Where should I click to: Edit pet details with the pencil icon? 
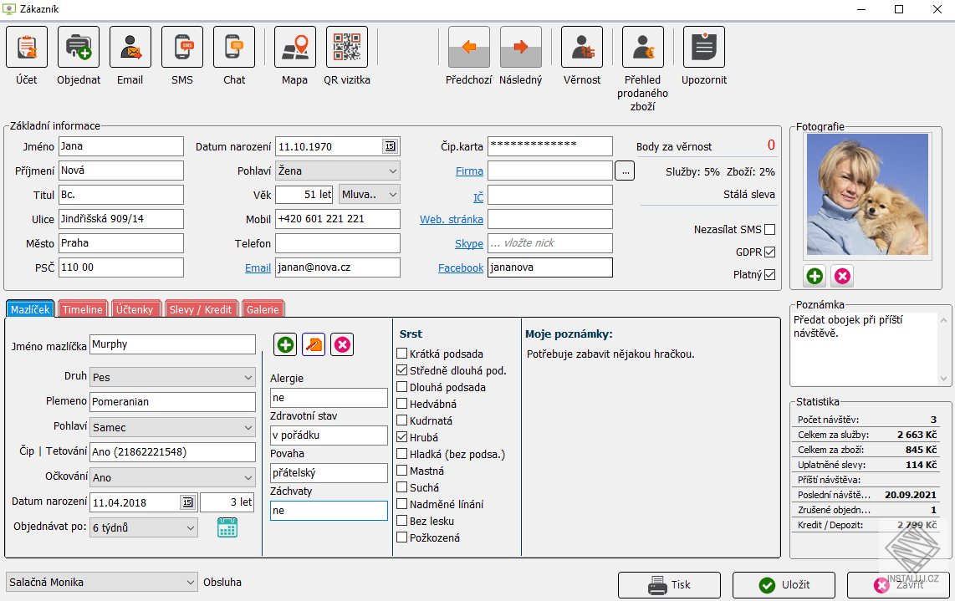(313, 344)
